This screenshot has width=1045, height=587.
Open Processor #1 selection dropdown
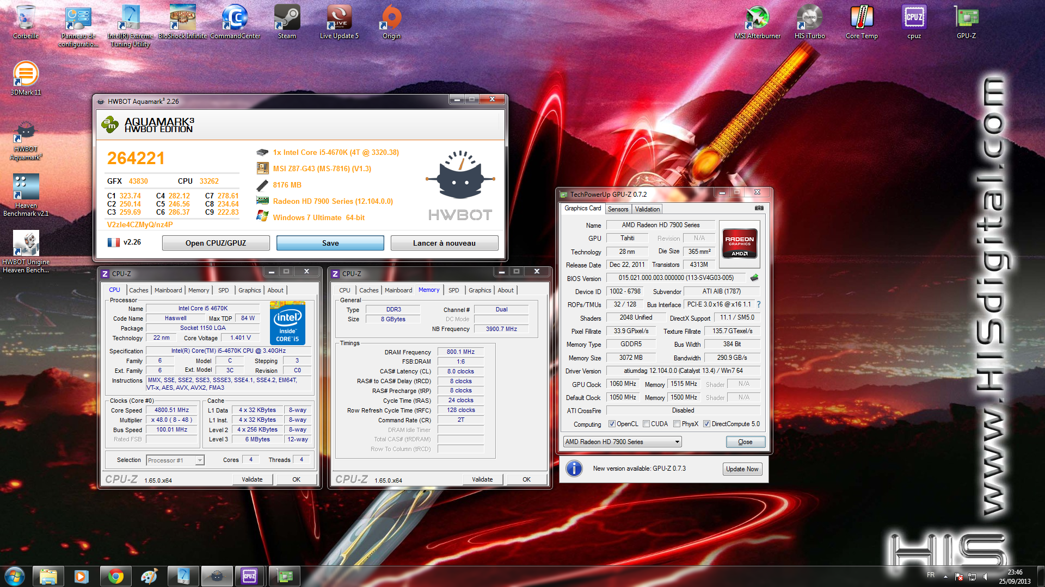(175, 460)
